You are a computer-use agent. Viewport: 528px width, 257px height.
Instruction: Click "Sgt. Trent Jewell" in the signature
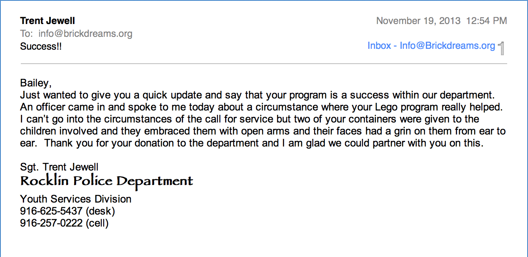59,167
